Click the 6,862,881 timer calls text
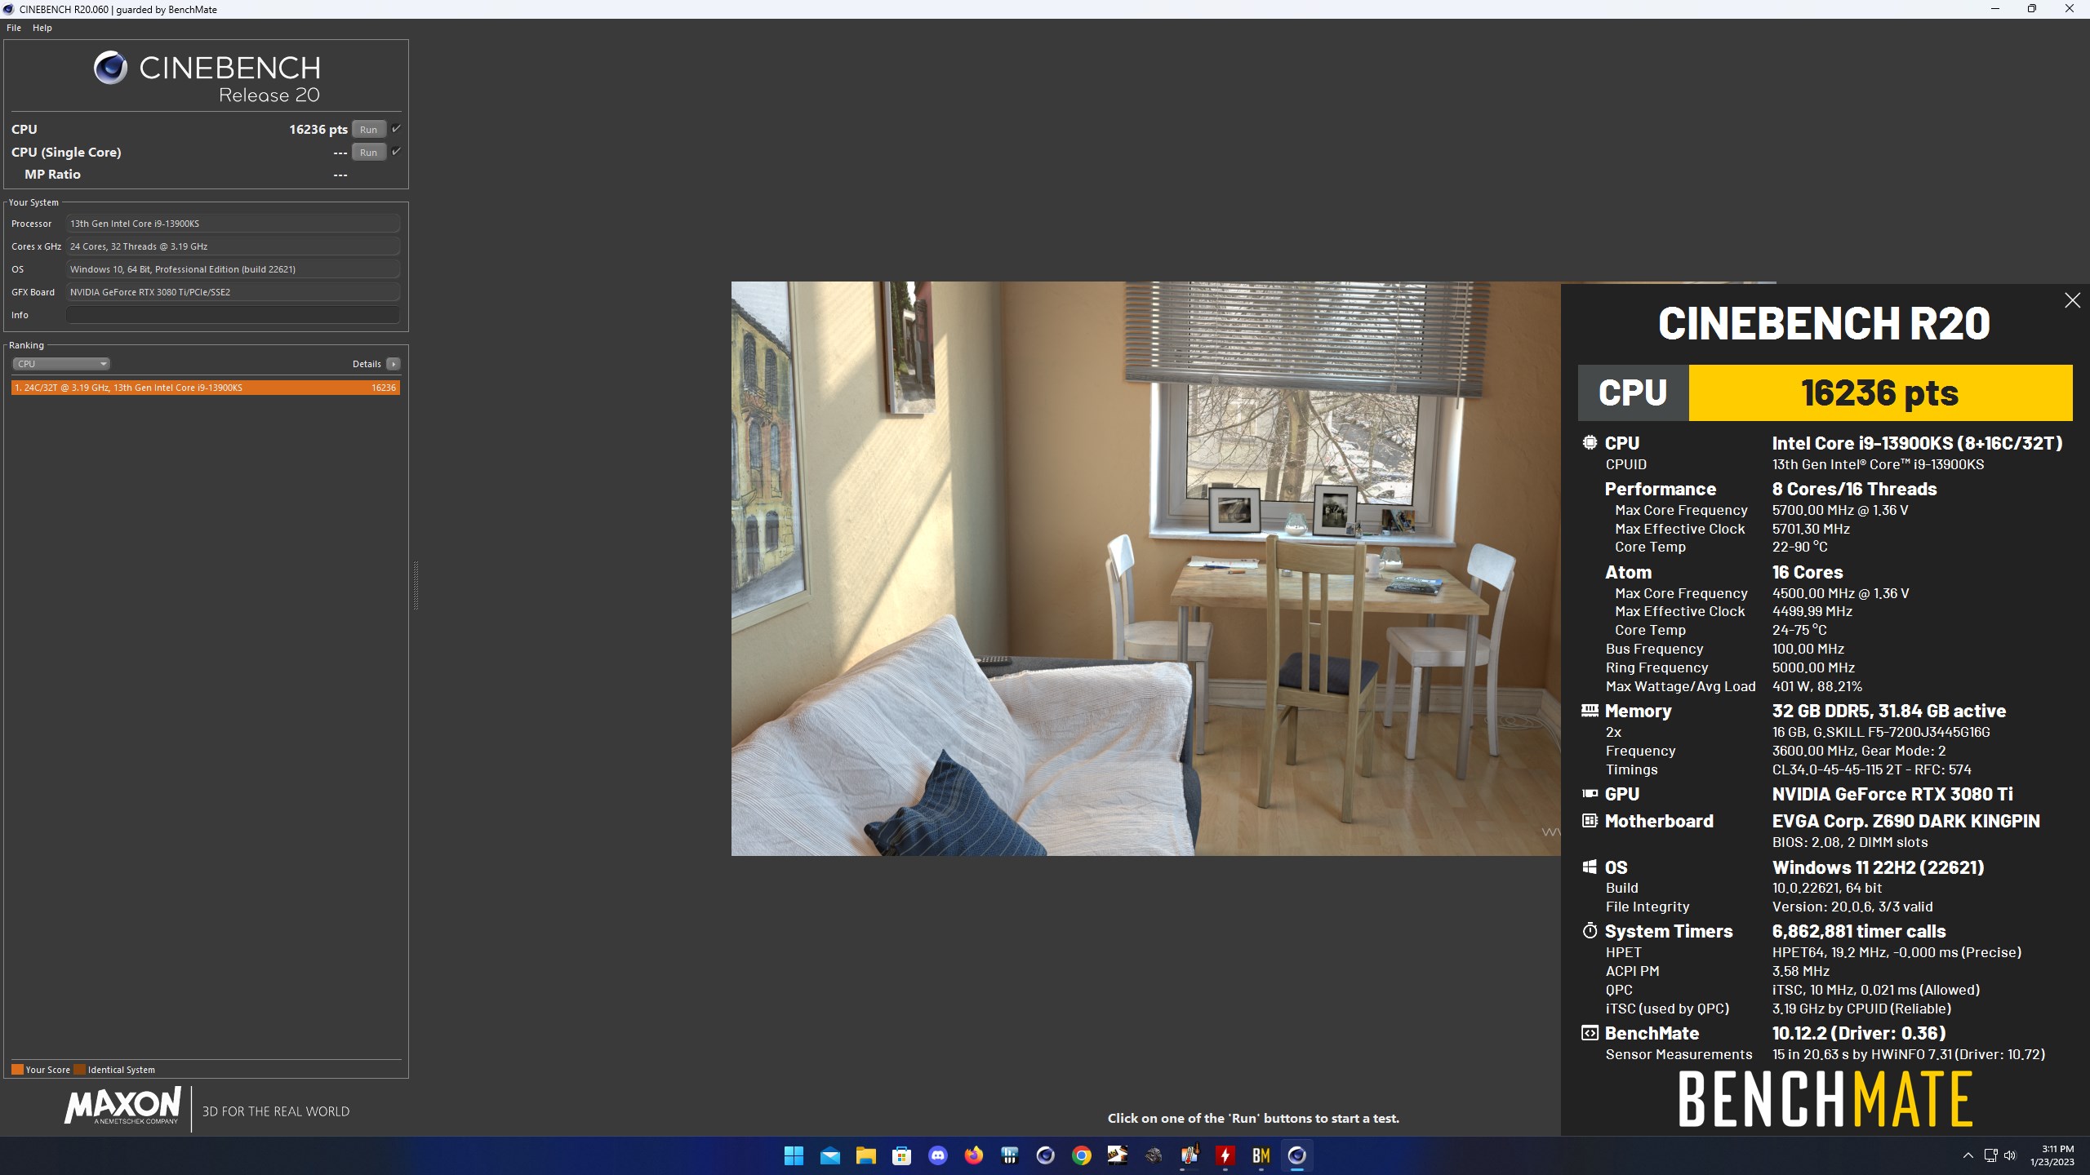The width and height of the screenshot is (2090, 1175). [x=1858, y=931]
